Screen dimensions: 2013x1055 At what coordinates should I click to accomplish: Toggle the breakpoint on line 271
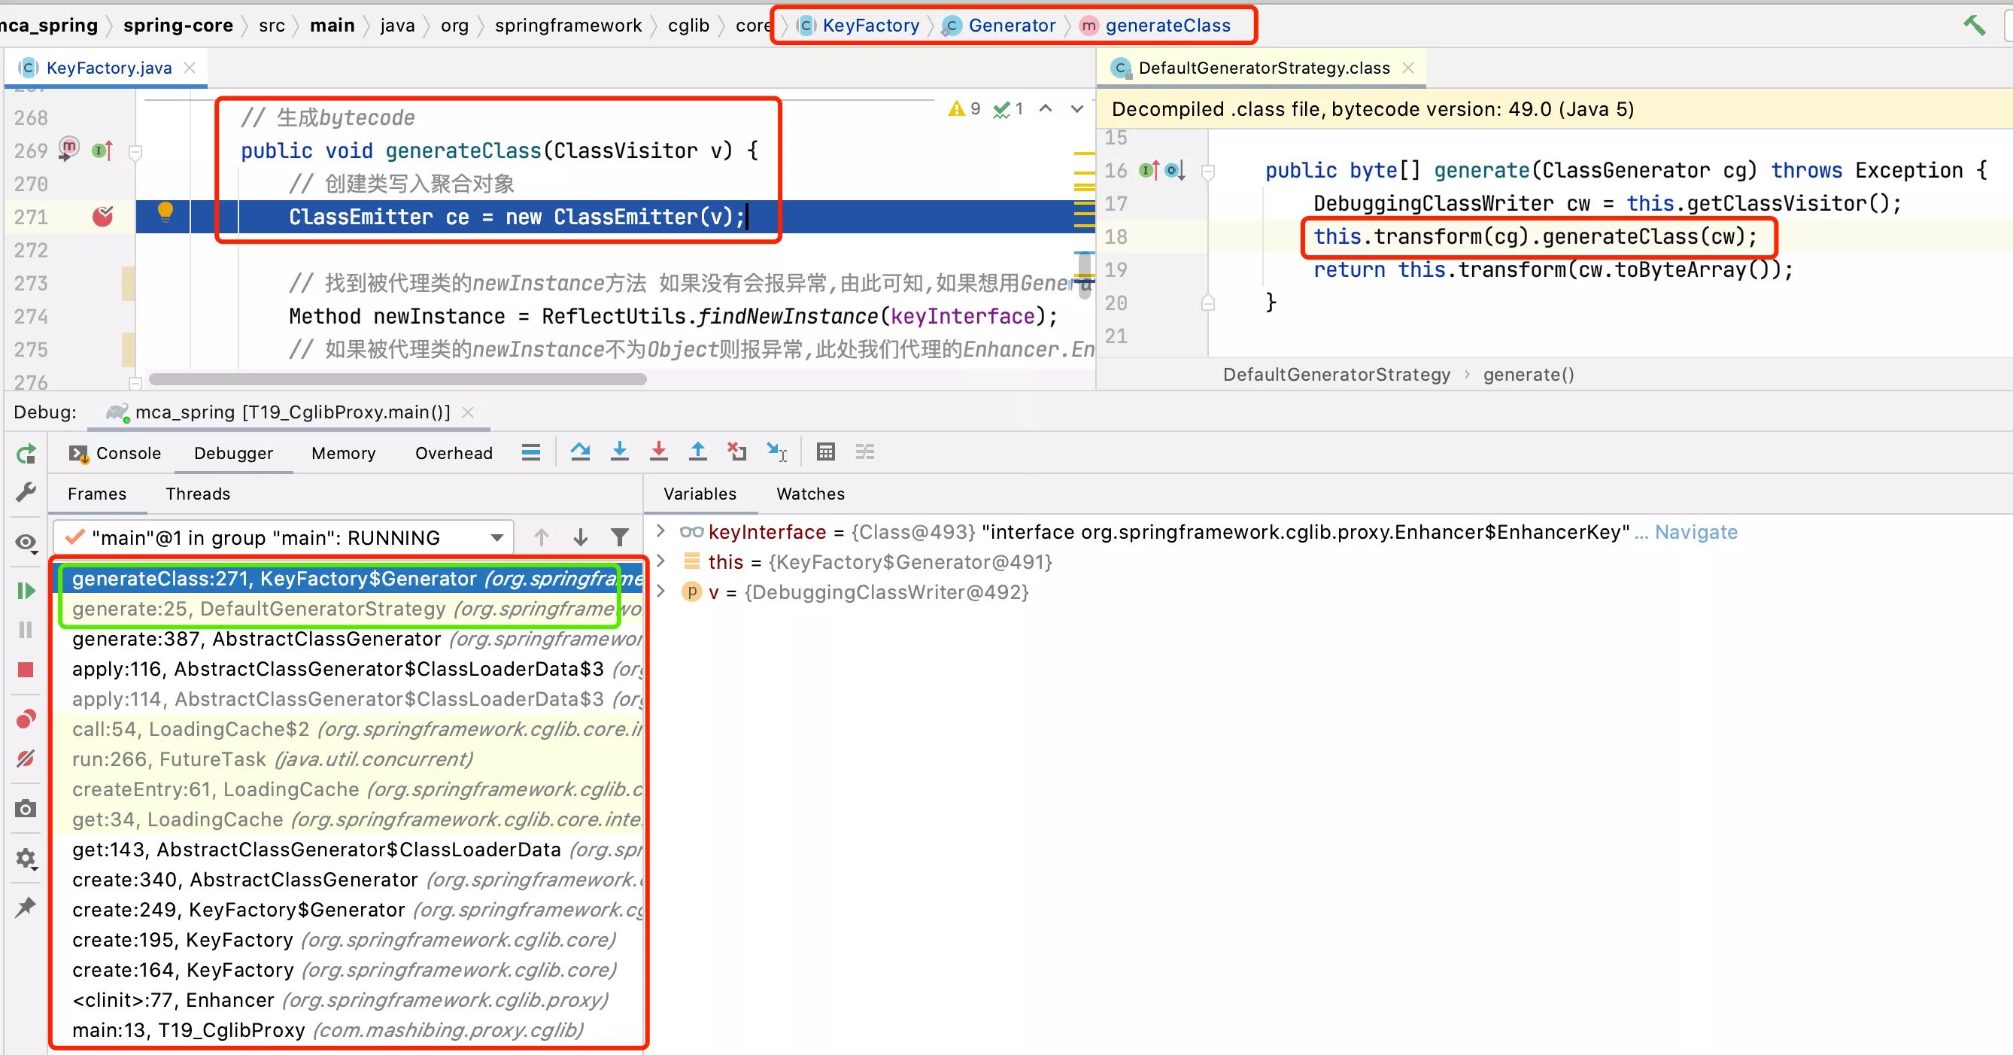[x=102, y=217]
